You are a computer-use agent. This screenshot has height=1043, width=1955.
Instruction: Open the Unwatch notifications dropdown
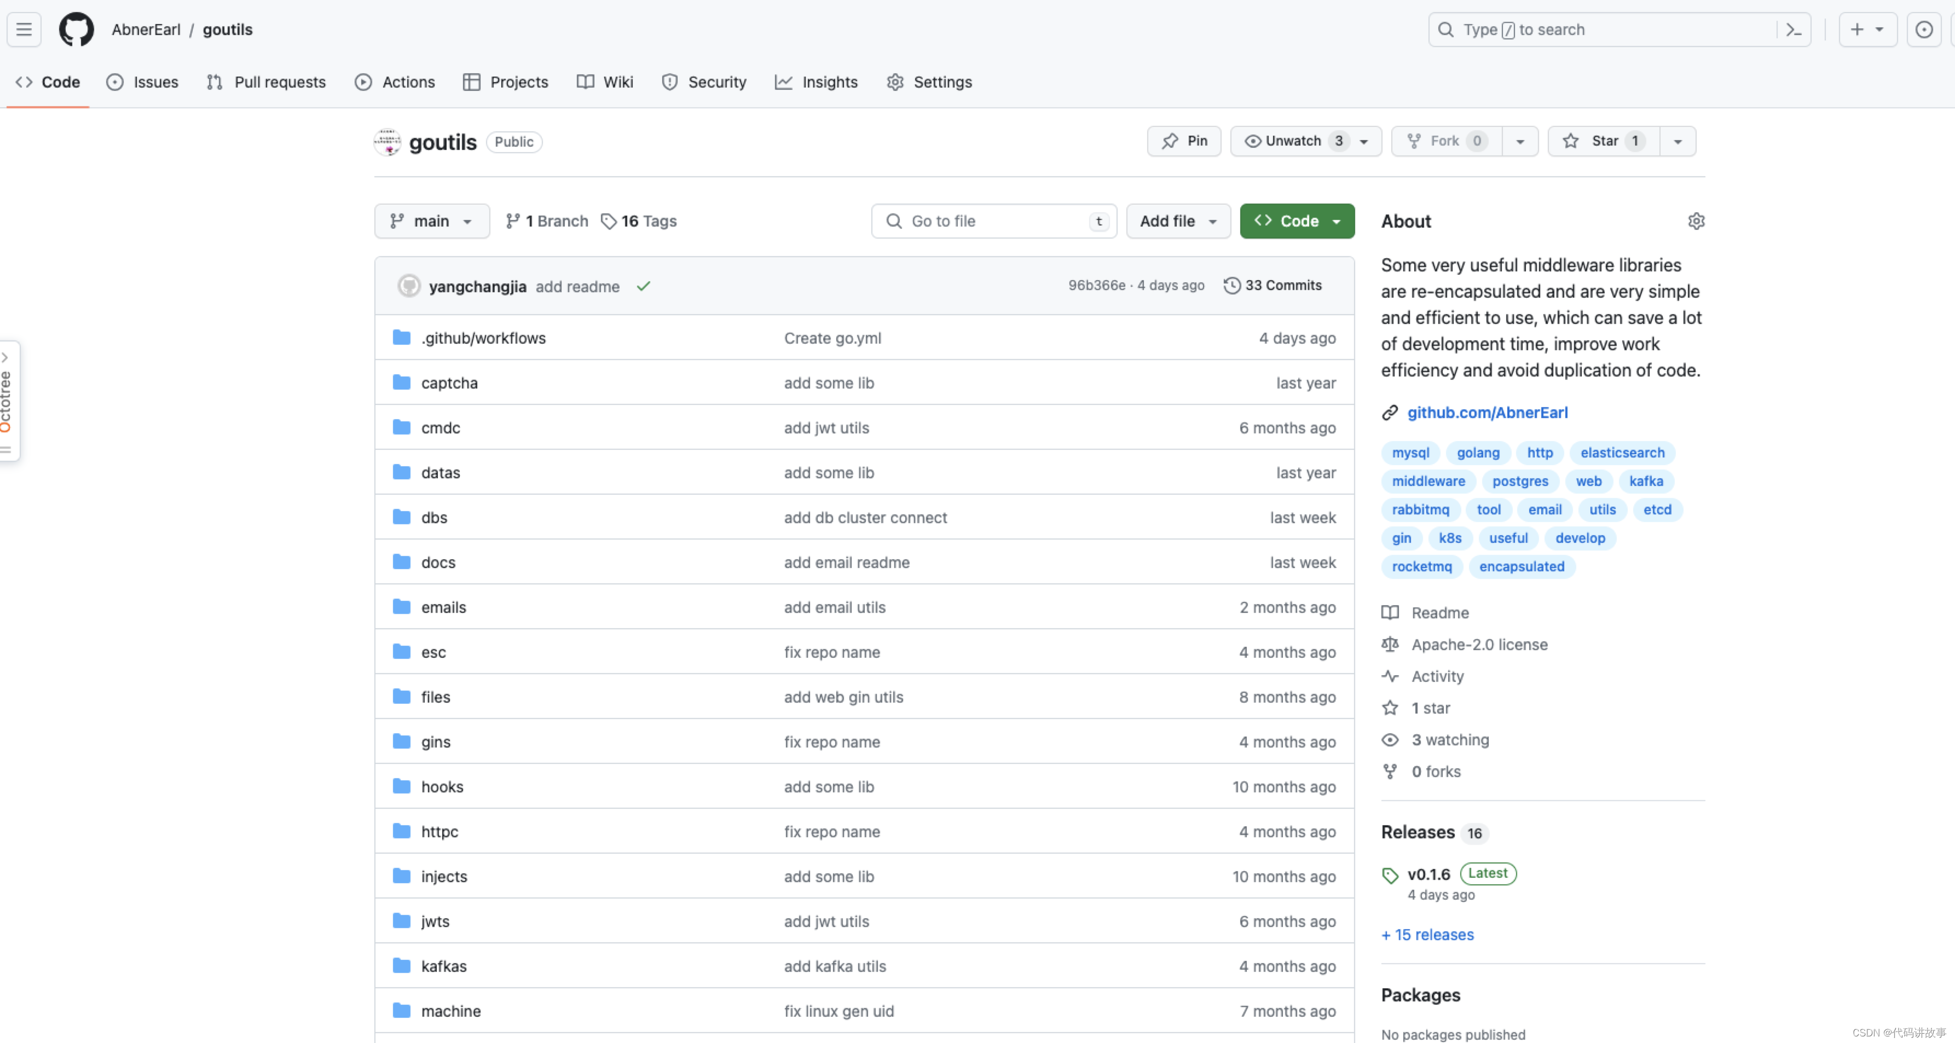[1305, 141]
